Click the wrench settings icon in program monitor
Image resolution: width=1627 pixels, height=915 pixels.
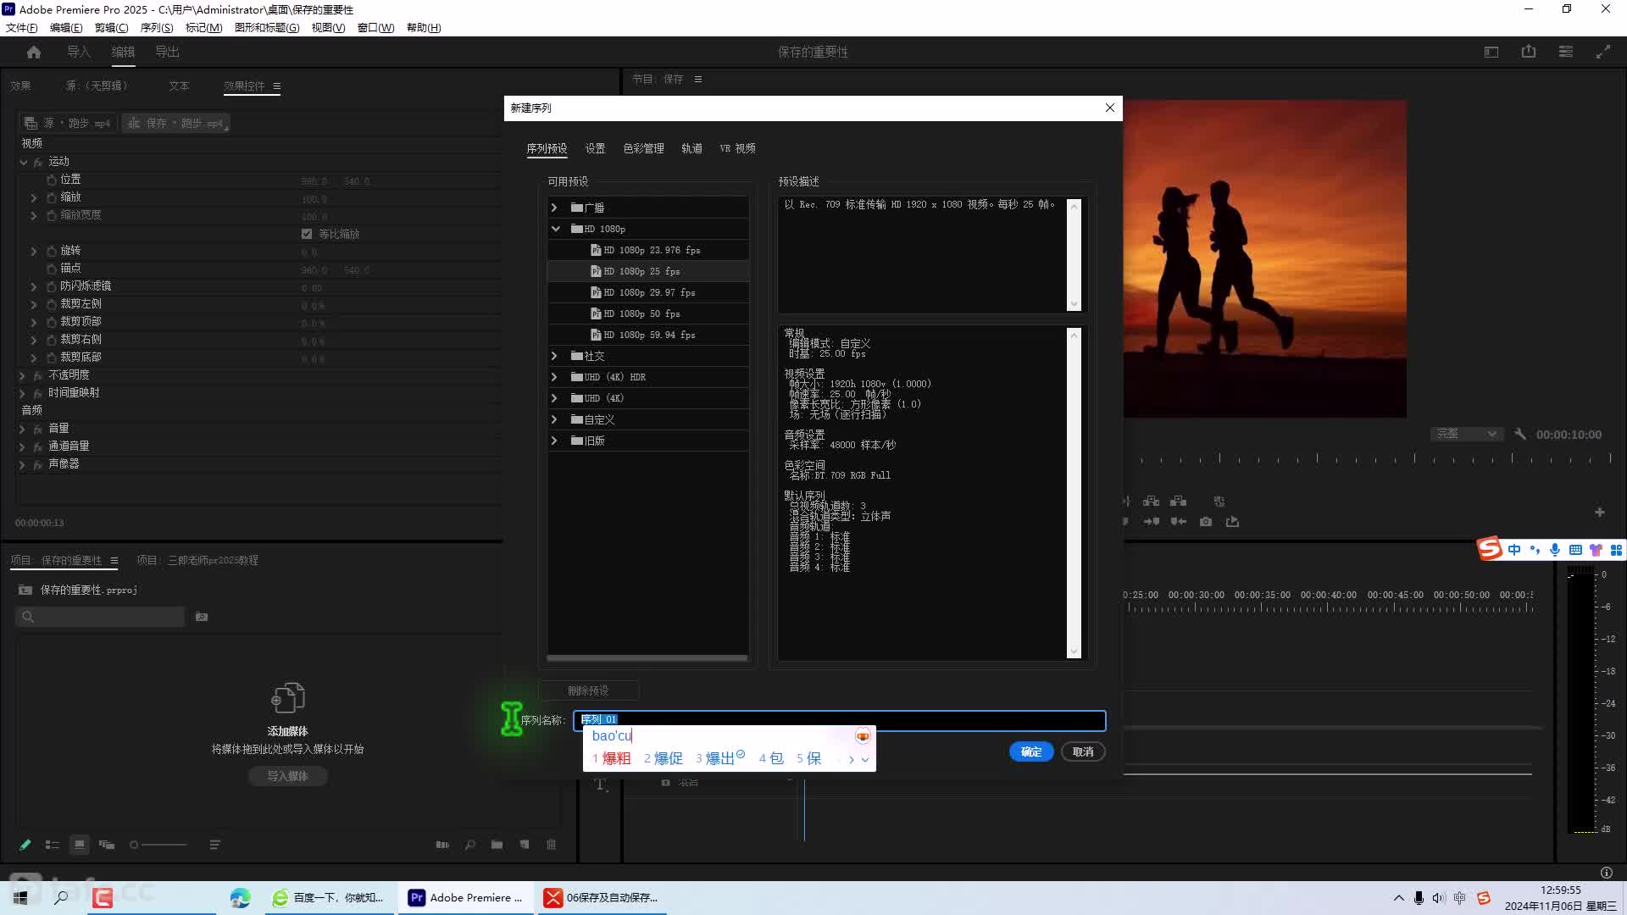click(1520, 434)
